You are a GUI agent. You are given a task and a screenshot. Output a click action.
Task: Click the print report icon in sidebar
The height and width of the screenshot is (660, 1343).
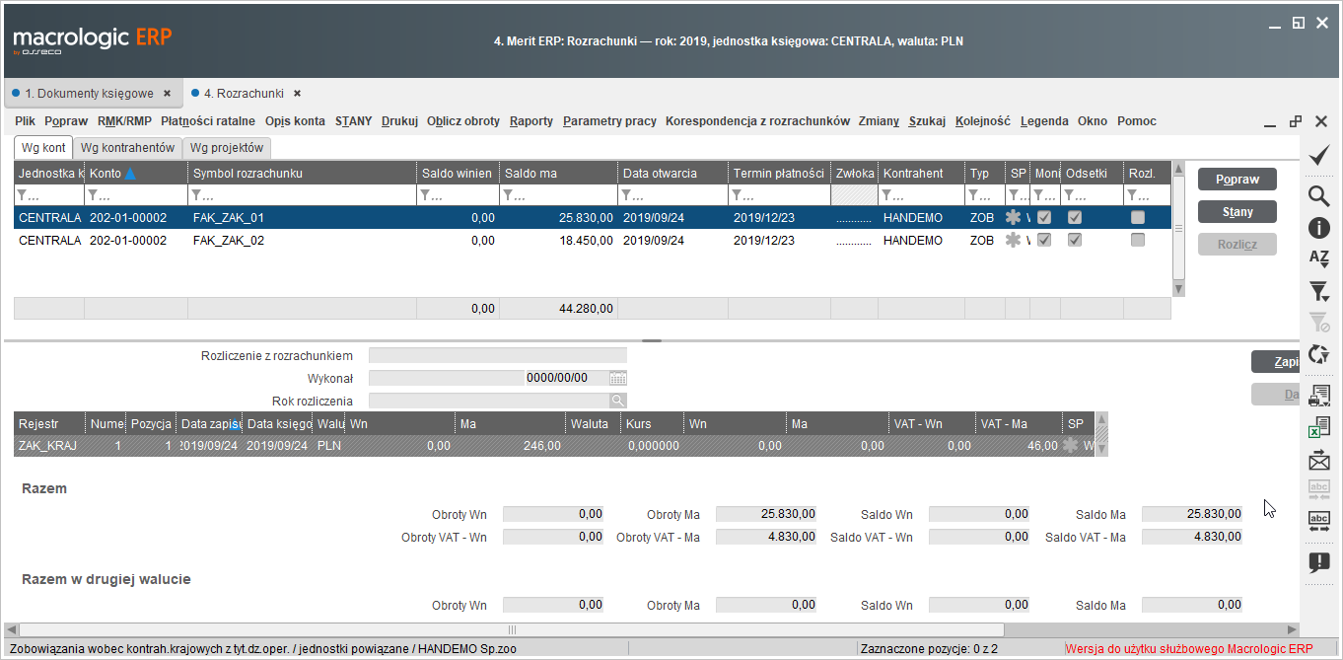(1318, 396)
